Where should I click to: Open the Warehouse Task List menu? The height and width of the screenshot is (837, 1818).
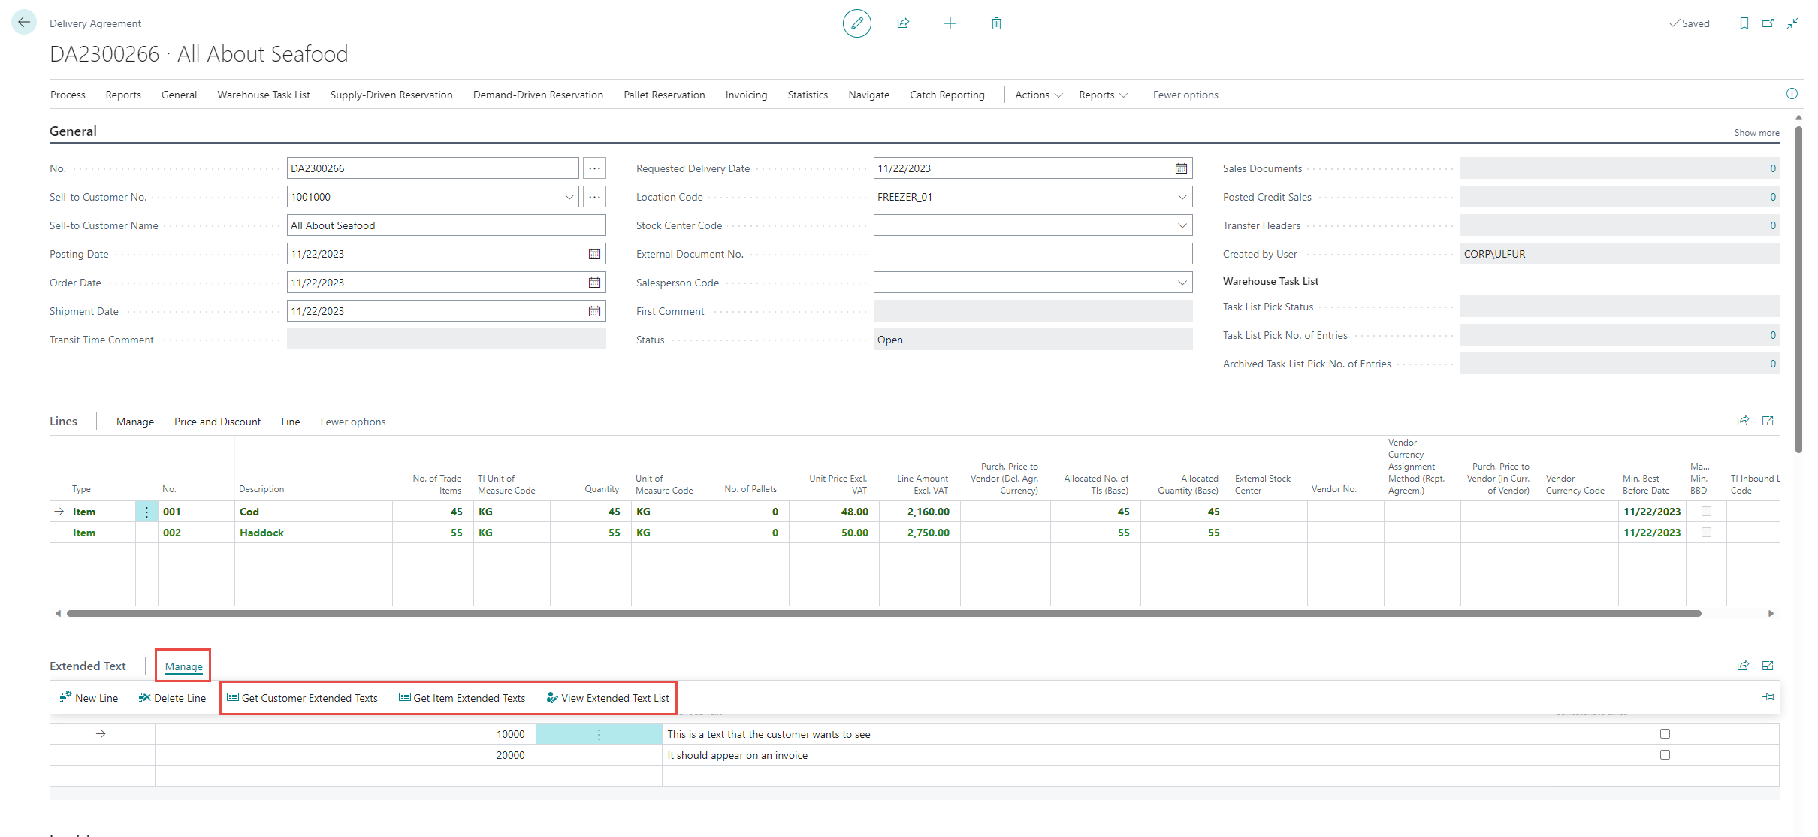(x=264, y=95)
